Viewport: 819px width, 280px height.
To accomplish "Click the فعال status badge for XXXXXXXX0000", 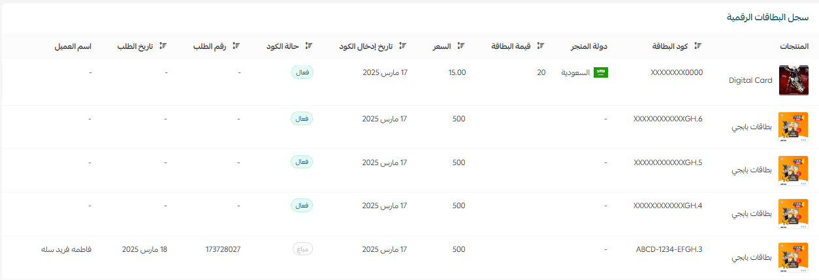I will point(302,72).
